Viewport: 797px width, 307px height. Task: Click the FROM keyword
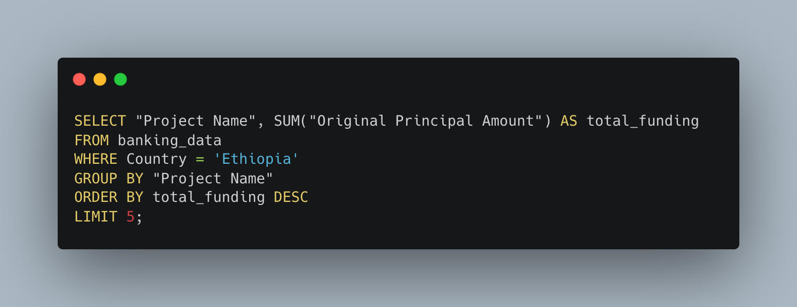coord(91,140)
